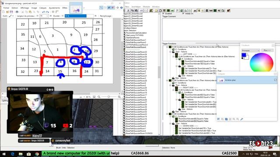The height and width of the screenshot is (157, 280).
Task: Toggle antialiasing button beside Dureté
Action: [63, 16]
